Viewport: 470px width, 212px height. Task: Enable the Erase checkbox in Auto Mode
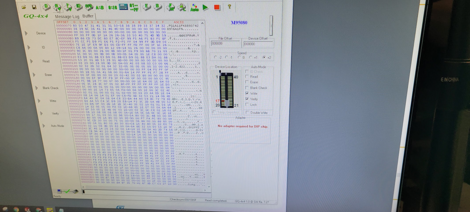[247, 82]
